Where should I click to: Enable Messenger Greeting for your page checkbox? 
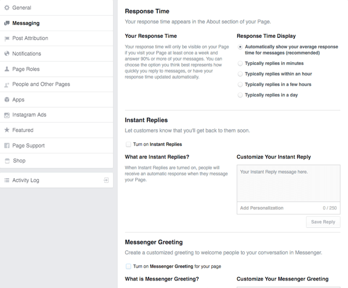click(x=128, y=266)
